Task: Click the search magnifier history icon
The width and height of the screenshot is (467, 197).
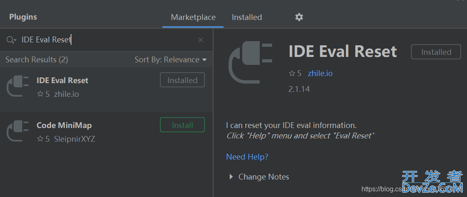Action: click(11, 40)
